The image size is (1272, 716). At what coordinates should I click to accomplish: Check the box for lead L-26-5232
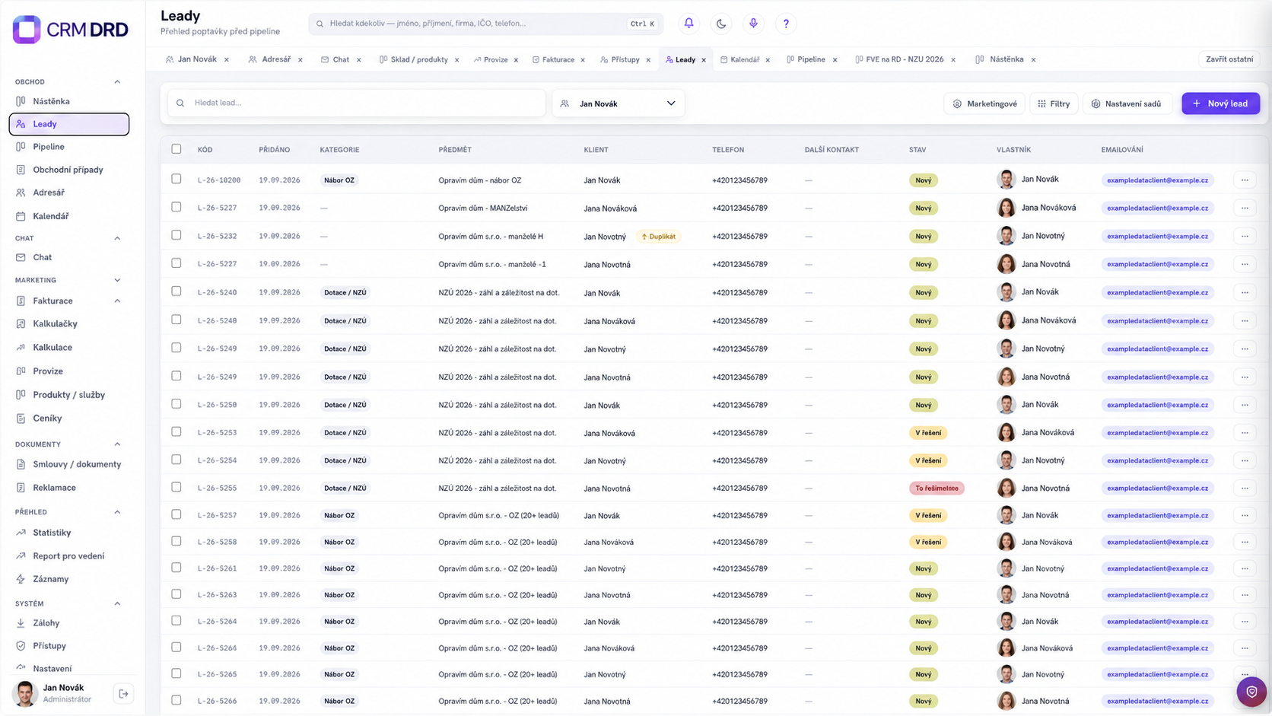(176, 235)
